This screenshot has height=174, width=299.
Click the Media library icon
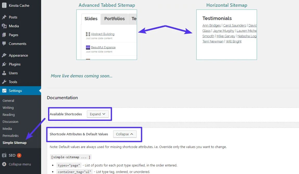[x=4, y=26]
